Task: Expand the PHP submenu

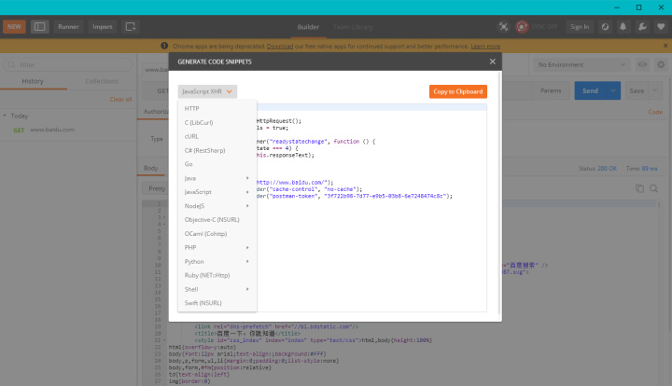Action: [x=217, y=247]
